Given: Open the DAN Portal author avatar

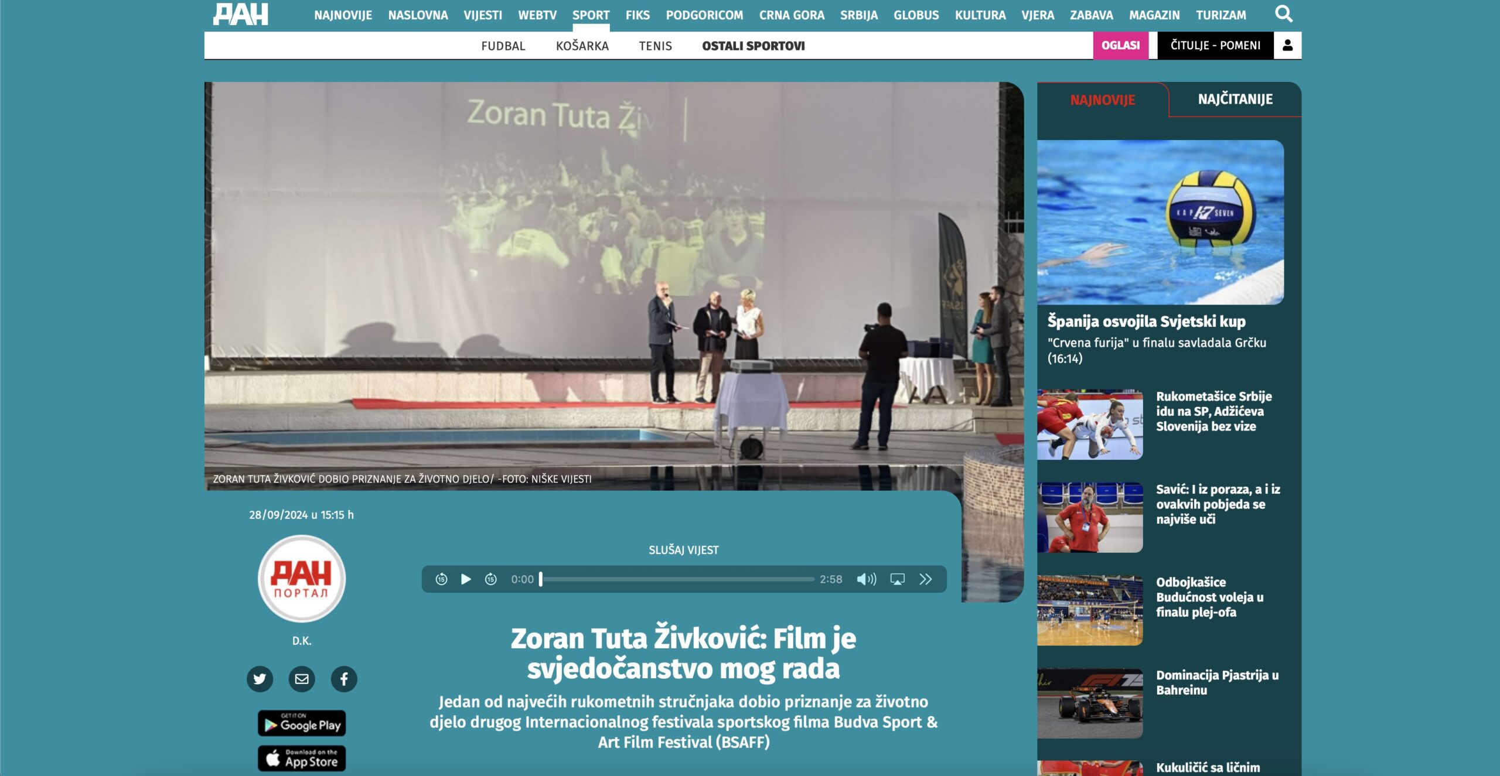Looking at the screenshot, I should coord(302,579).
